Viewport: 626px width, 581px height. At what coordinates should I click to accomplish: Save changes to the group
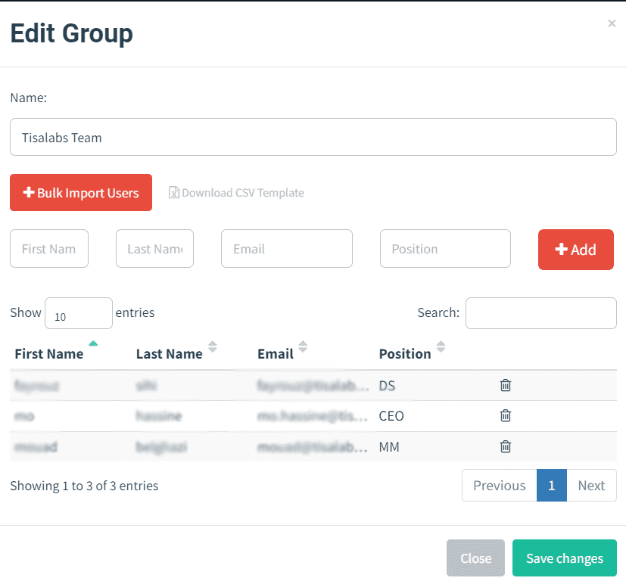coord(565,558)
